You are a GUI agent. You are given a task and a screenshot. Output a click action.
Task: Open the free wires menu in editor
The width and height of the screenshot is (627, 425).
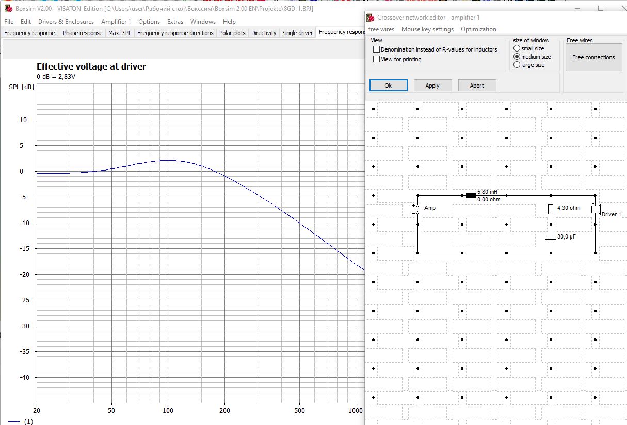[381, 29]
